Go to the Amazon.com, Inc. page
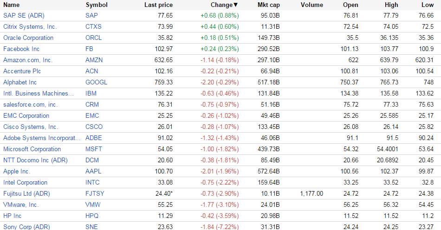Viewport: 441px width, 230px height. click(28, 60)
